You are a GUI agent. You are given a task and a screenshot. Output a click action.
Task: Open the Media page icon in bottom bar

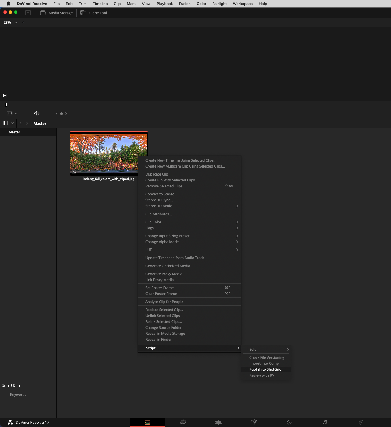click(x=147, y=422)
